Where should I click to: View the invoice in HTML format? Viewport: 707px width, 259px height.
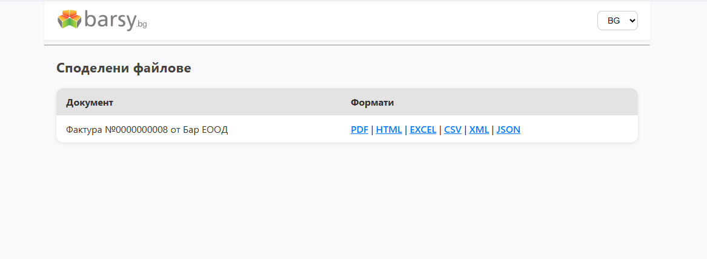(x=388, y=130)
